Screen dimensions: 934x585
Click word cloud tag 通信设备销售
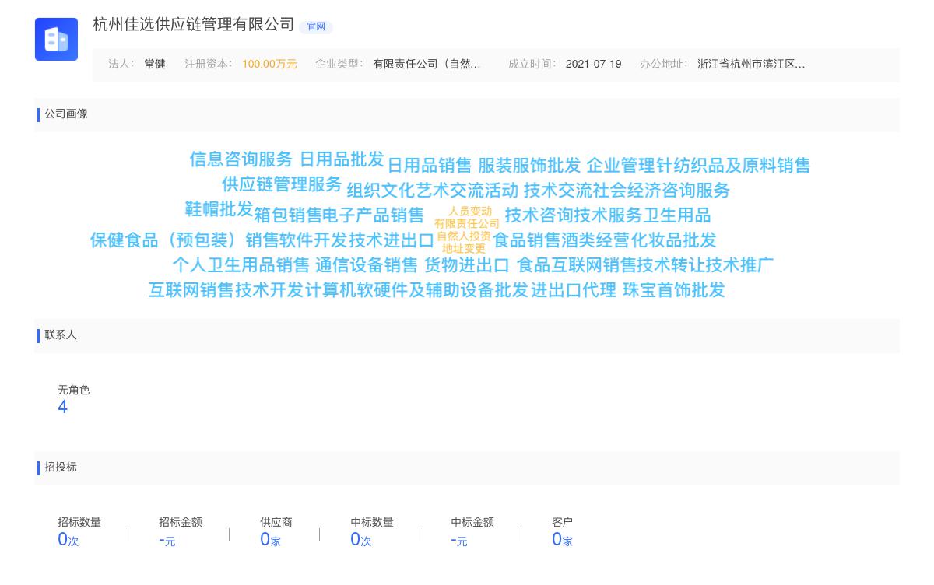tap(367, 265)
